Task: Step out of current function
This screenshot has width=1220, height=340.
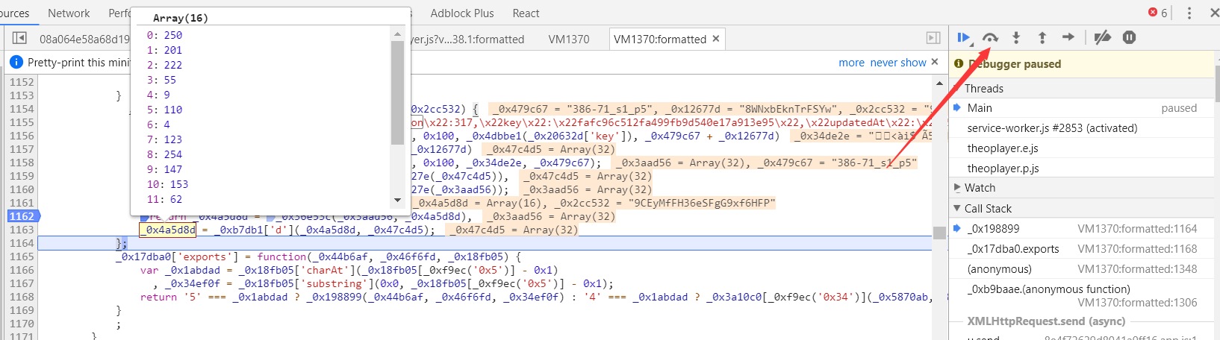Action: click(1042, 37)
